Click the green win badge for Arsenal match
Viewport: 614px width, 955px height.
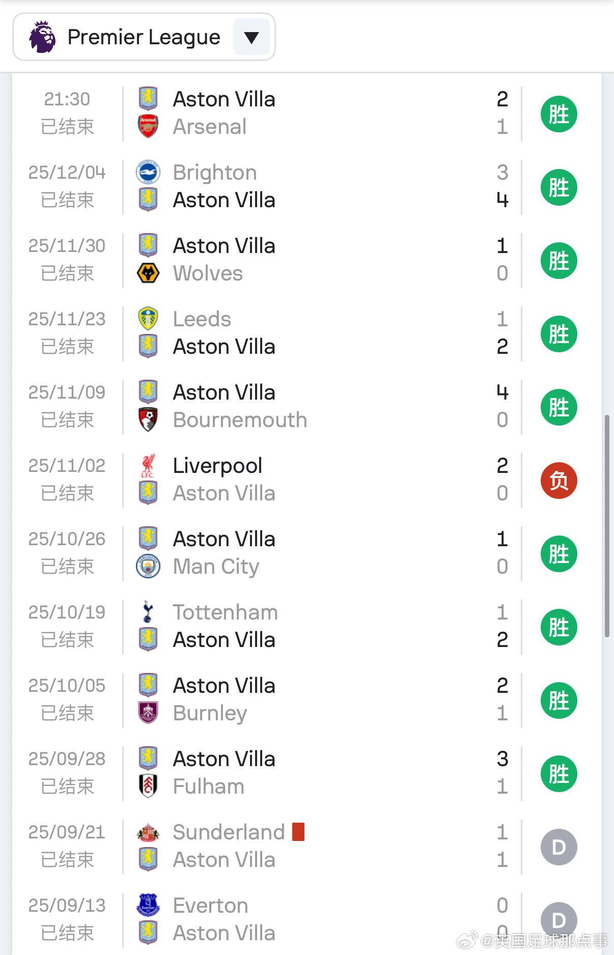click(559, 114)
